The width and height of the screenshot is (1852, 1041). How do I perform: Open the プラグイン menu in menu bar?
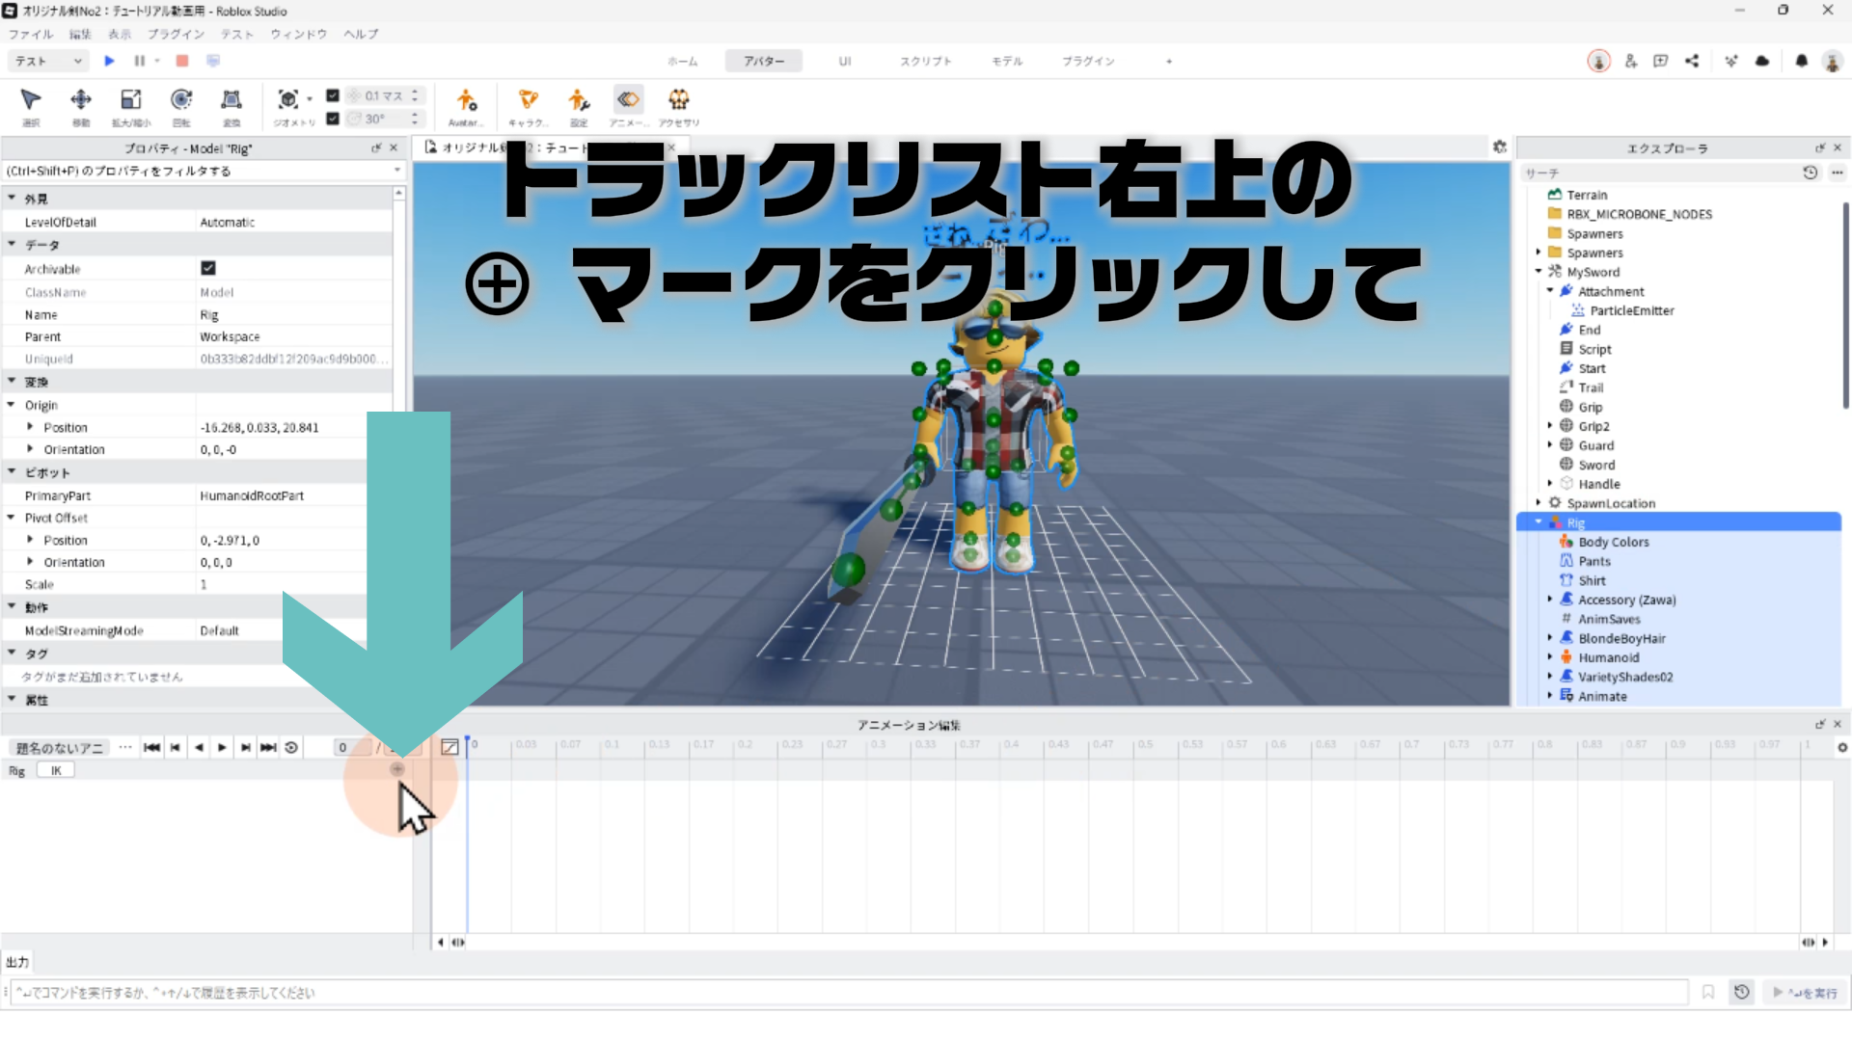pyautogui.click(x=176, y=34)
